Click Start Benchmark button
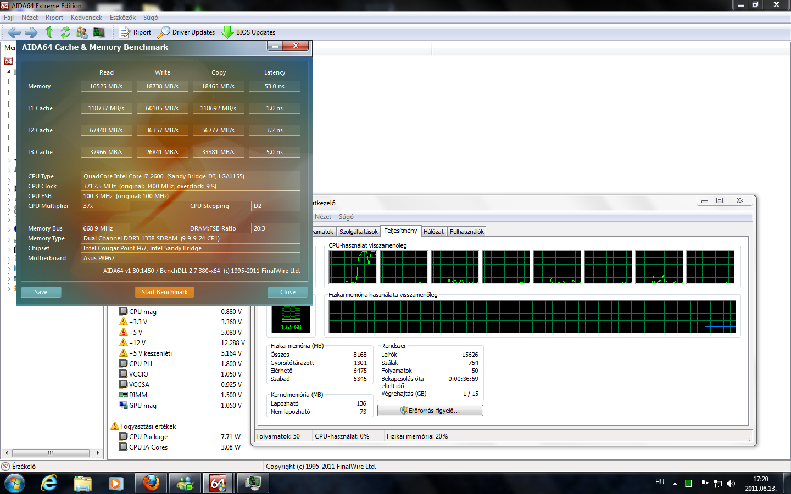 point(165,292)
